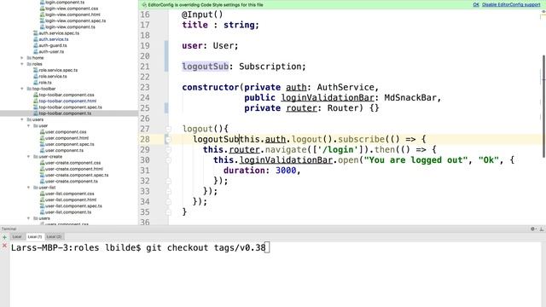
Task: Collapse the user folder
Action: [x=28, y=125]
